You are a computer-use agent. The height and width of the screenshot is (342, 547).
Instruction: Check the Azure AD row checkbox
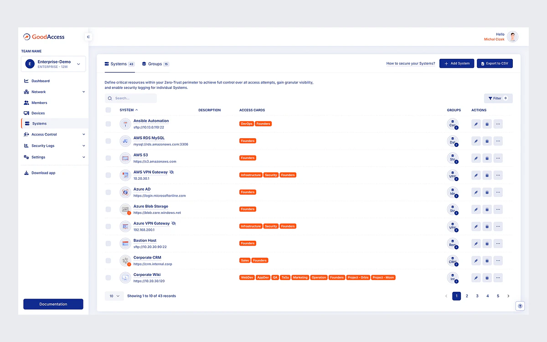[108, 192]
